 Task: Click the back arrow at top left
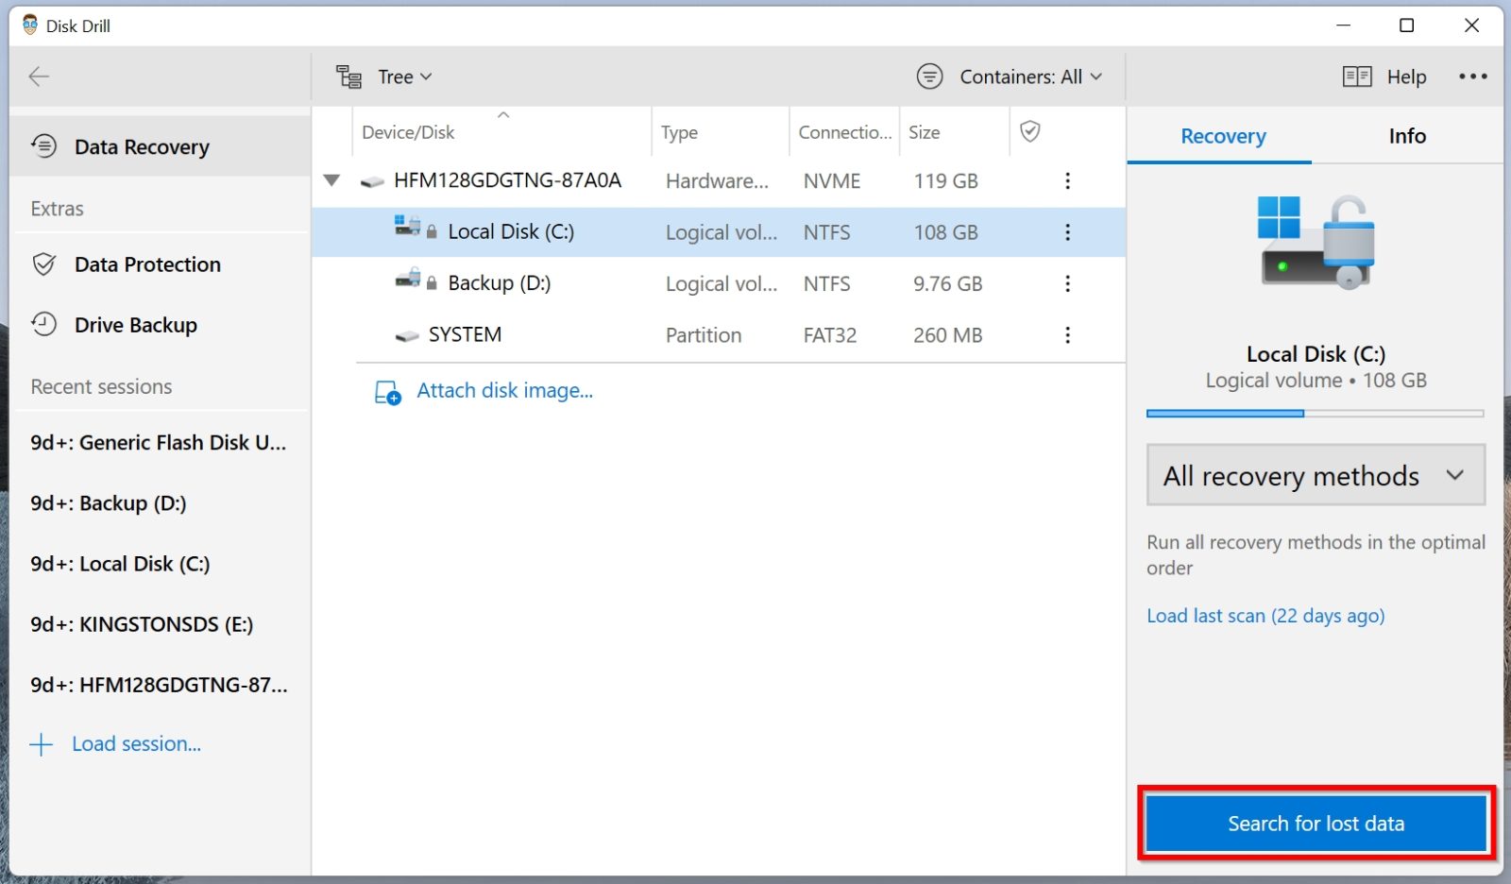pyautogui.click(x=39, y=76)
